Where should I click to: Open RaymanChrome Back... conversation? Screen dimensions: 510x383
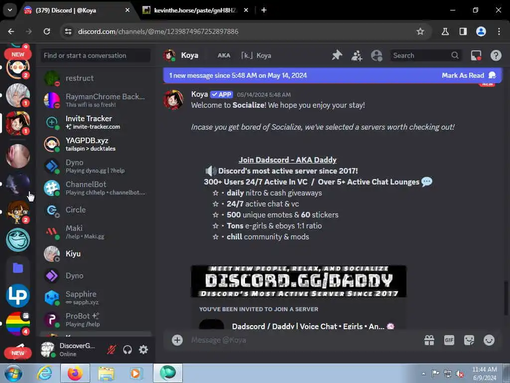(x=95, y=100)
